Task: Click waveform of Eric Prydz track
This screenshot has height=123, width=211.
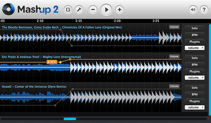Action: [x=91, y=67]
